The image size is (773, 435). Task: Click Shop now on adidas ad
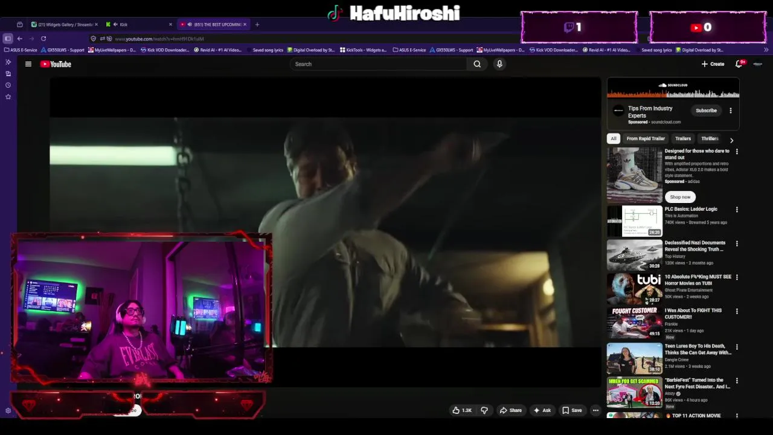tap(680, 197)
